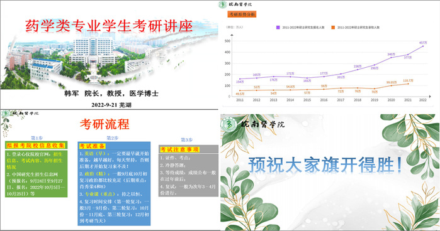Click the orange legend square for admitted numbers
The width and height of the screenshot is (440, 231).
point(333,28)
